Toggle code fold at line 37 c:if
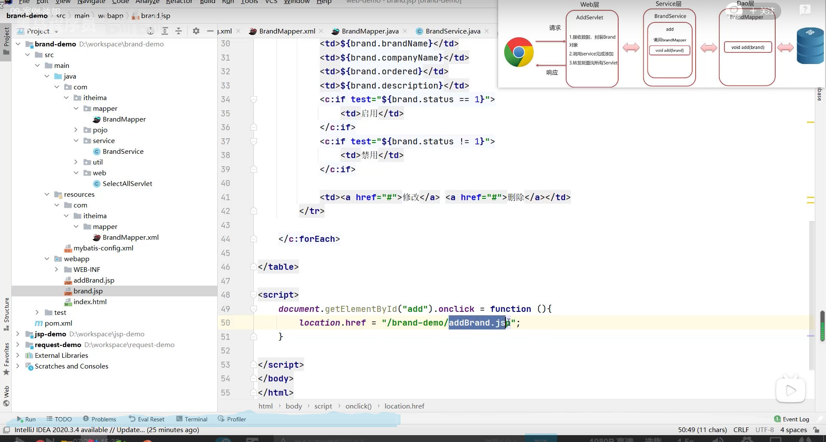 coord(254,141)
